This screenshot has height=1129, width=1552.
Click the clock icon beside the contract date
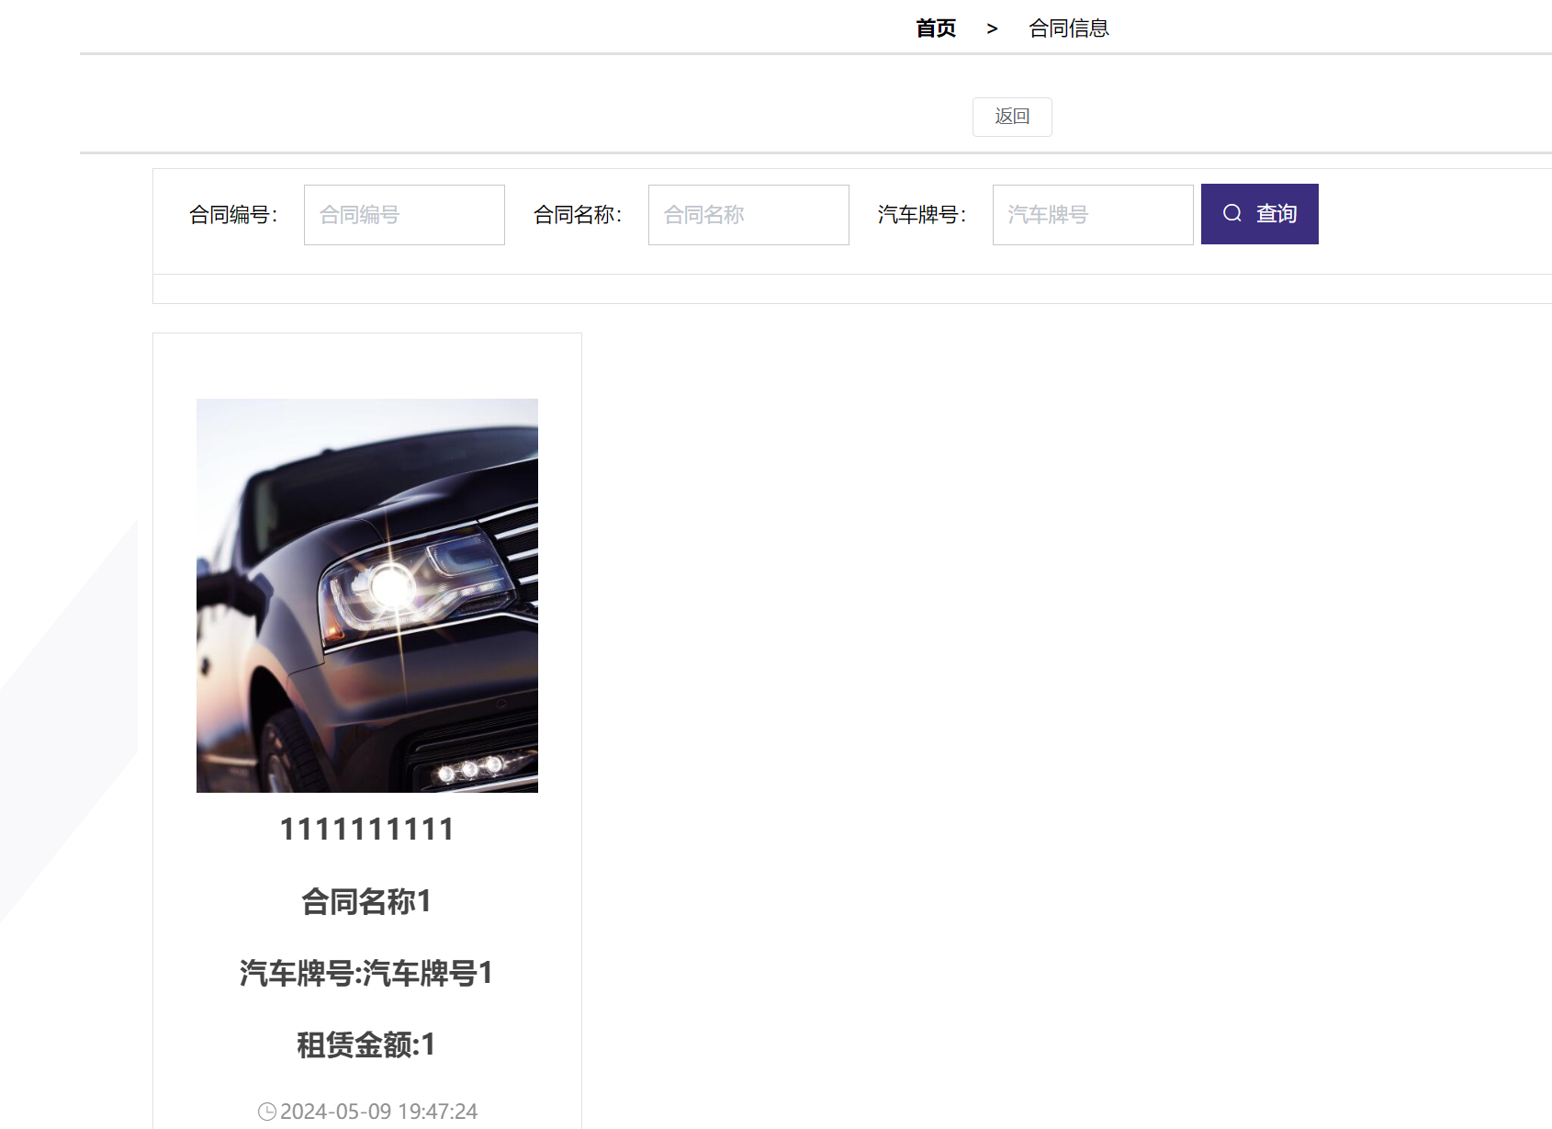(266, 1110)
